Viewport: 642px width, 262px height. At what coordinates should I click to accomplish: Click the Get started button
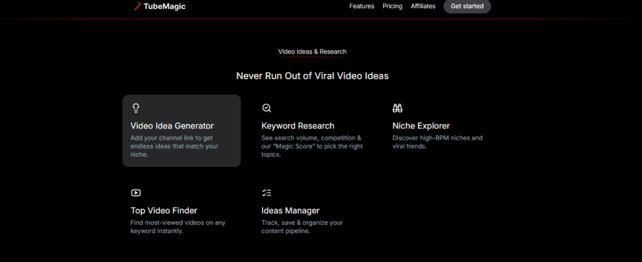(x=467, y=6)
